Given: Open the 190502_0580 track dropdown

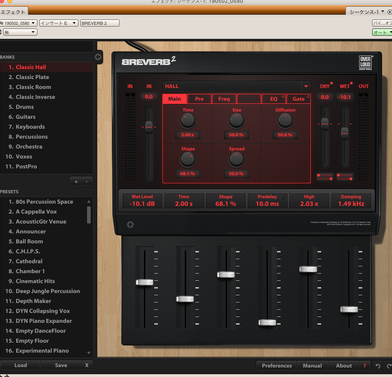Looking at the screenshot, I should tap(18, 23).
